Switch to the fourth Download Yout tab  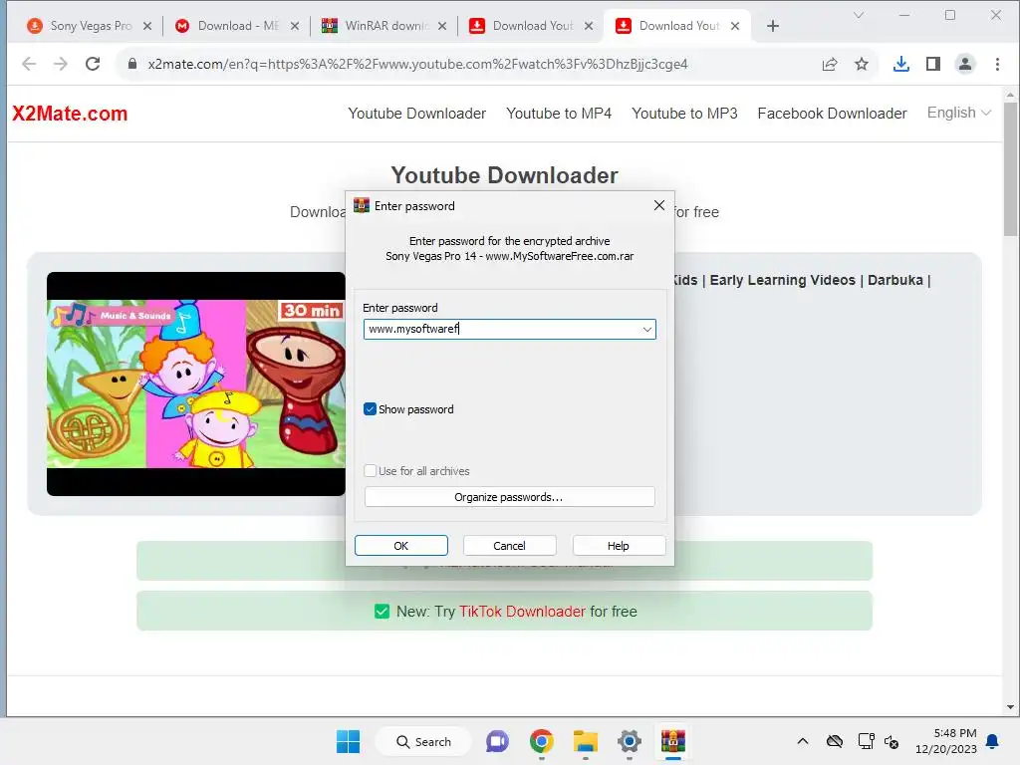click(532, 26)
